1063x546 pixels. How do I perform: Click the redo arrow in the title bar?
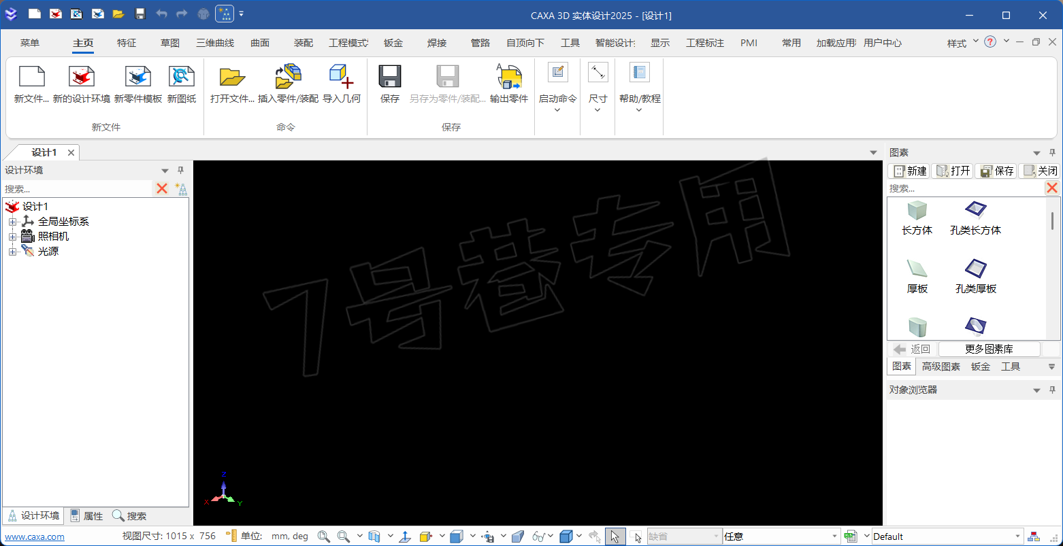coord(182,14)
